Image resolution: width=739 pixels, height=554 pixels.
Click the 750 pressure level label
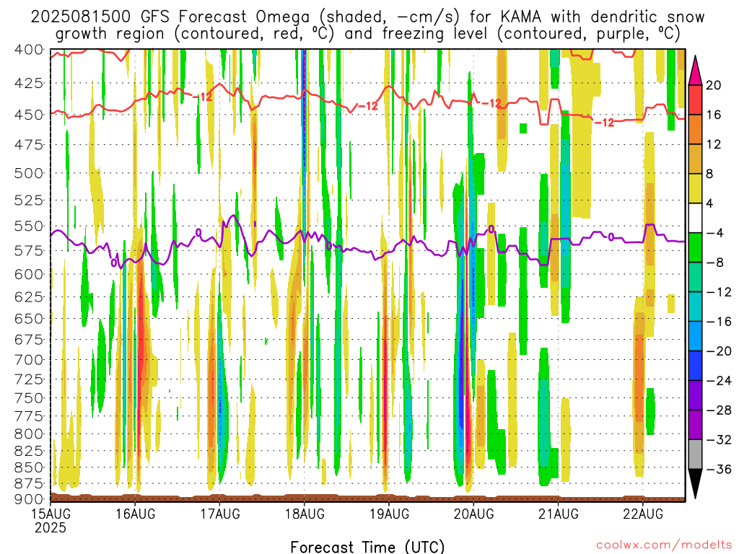coord(29,398)
